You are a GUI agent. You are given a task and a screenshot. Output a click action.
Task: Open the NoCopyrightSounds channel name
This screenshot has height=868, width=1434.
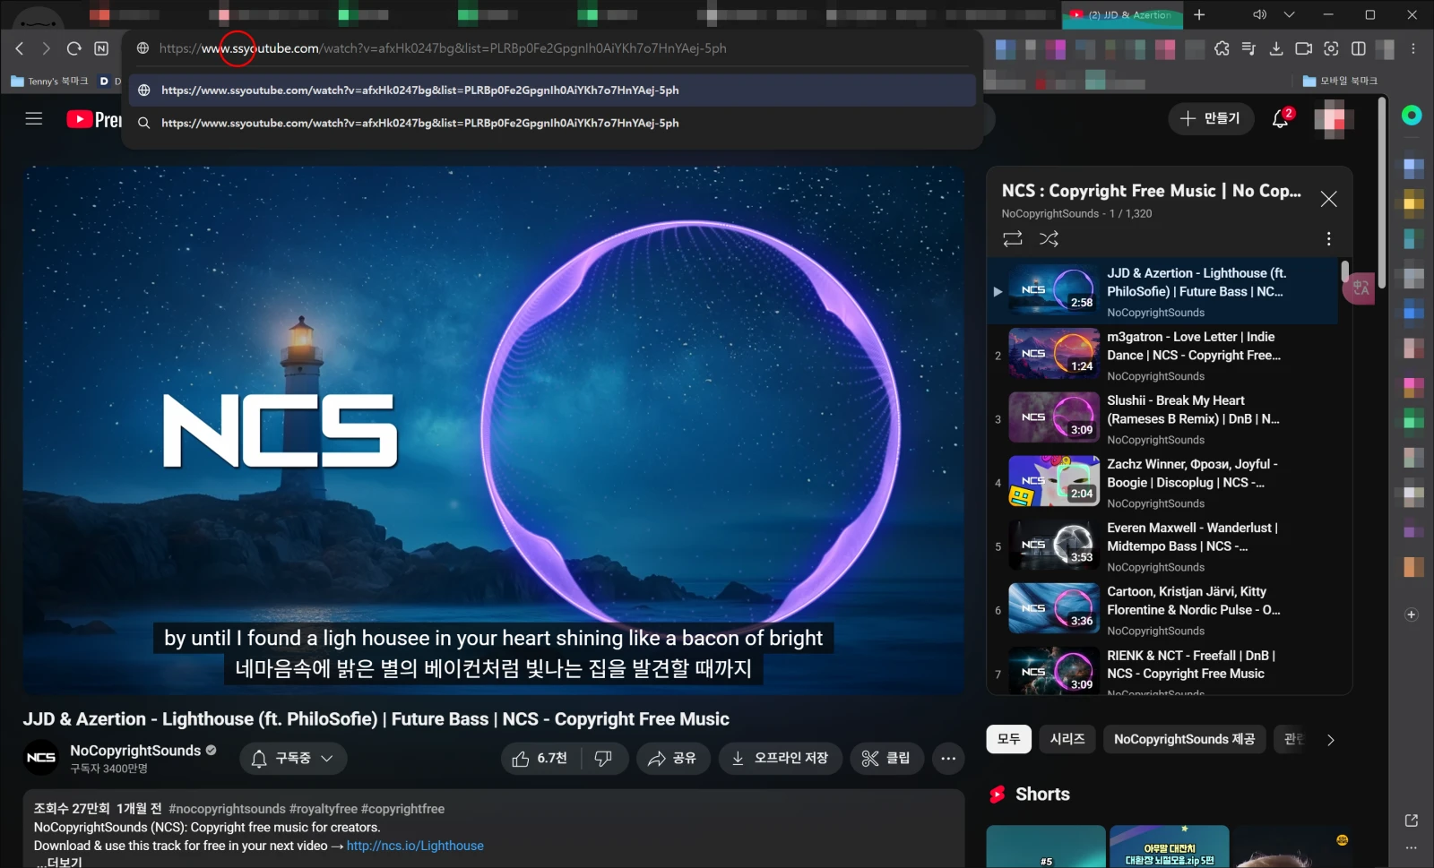(x=135, y=751)
